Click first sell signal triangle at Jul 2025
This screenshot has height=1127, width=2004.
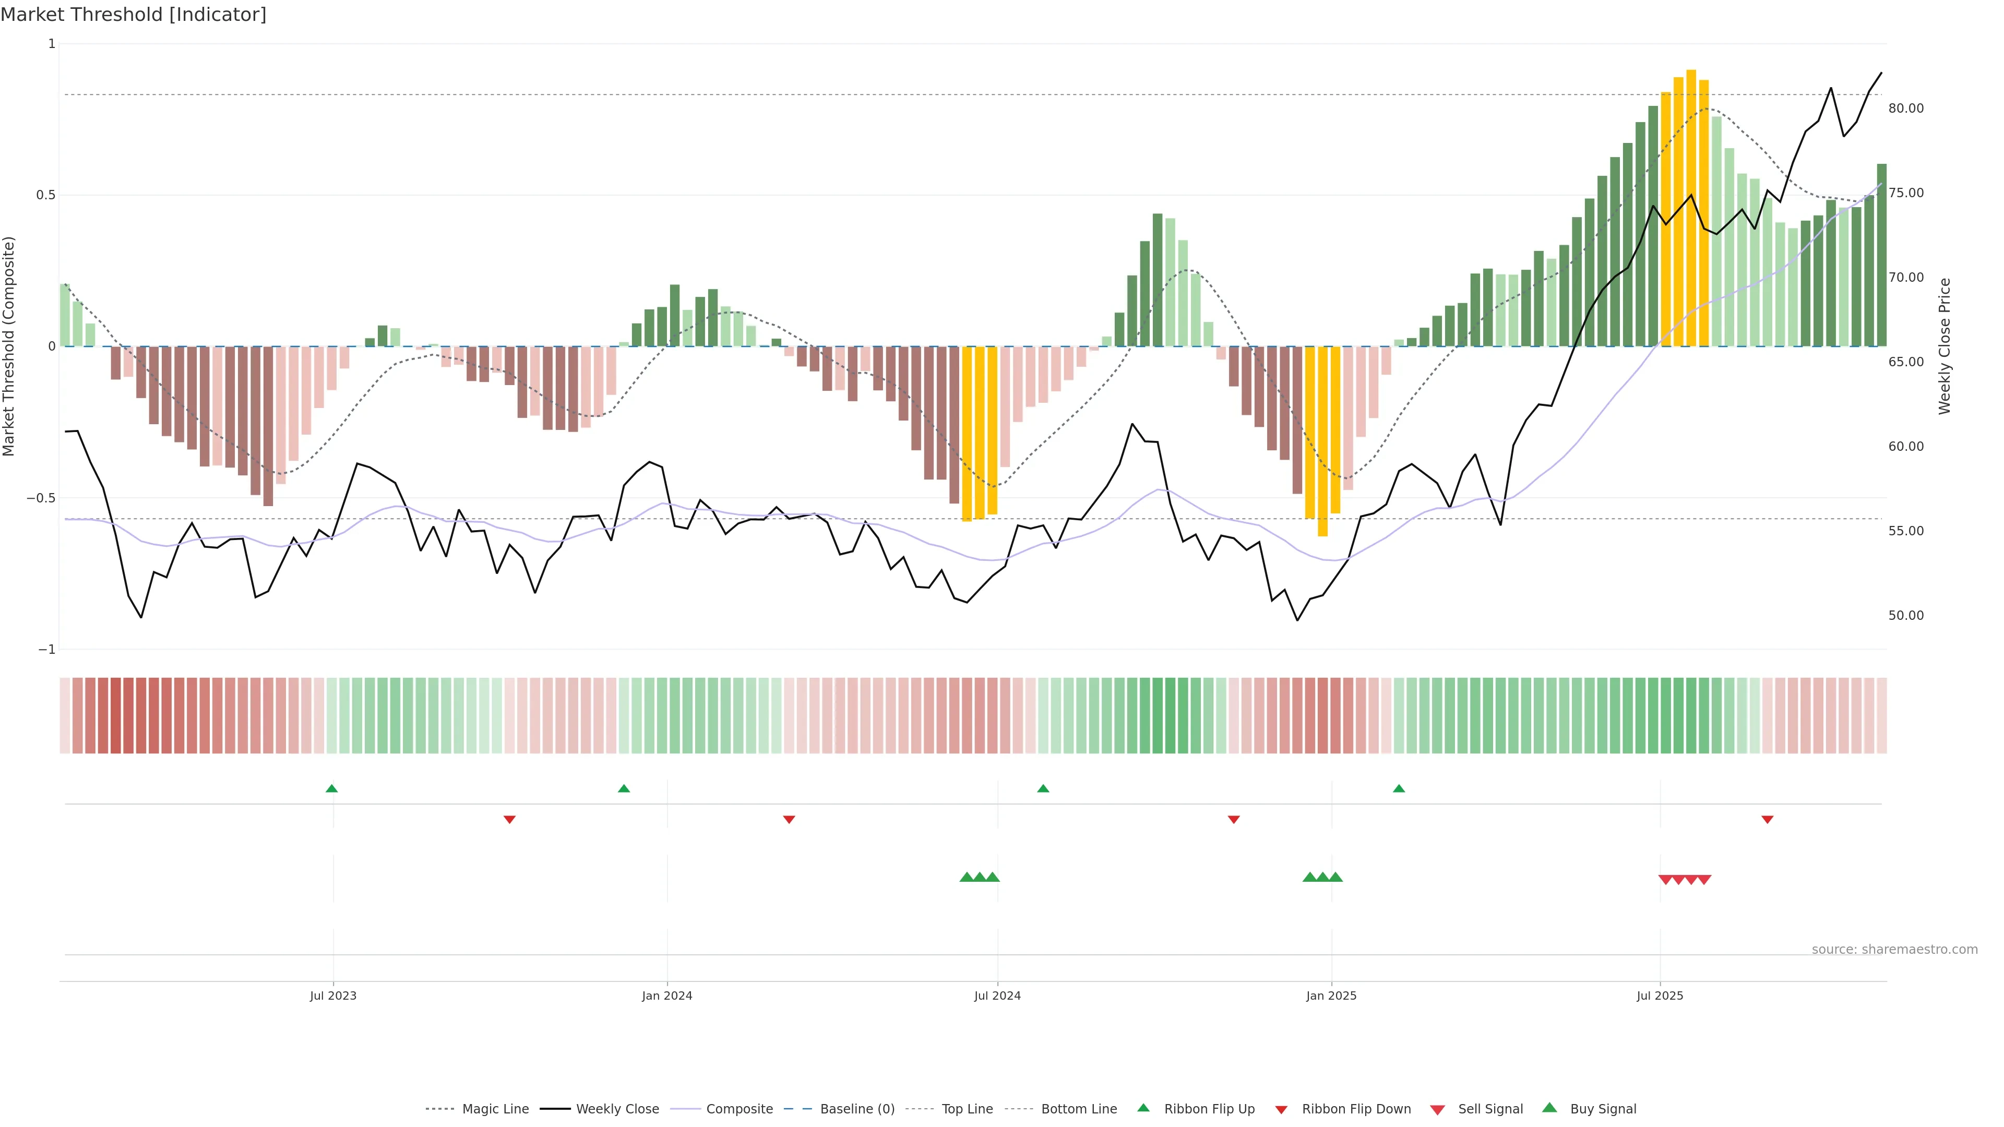coord(1666,880)
